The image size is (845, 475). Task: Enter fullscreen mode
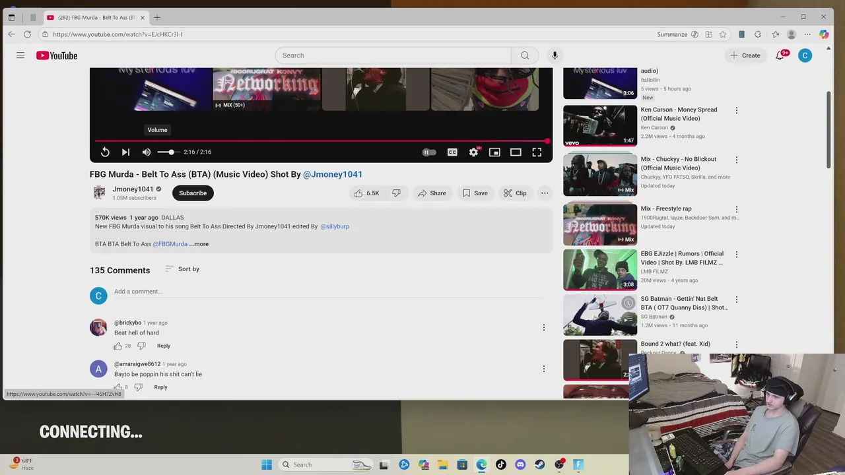(x=537, y=152)
